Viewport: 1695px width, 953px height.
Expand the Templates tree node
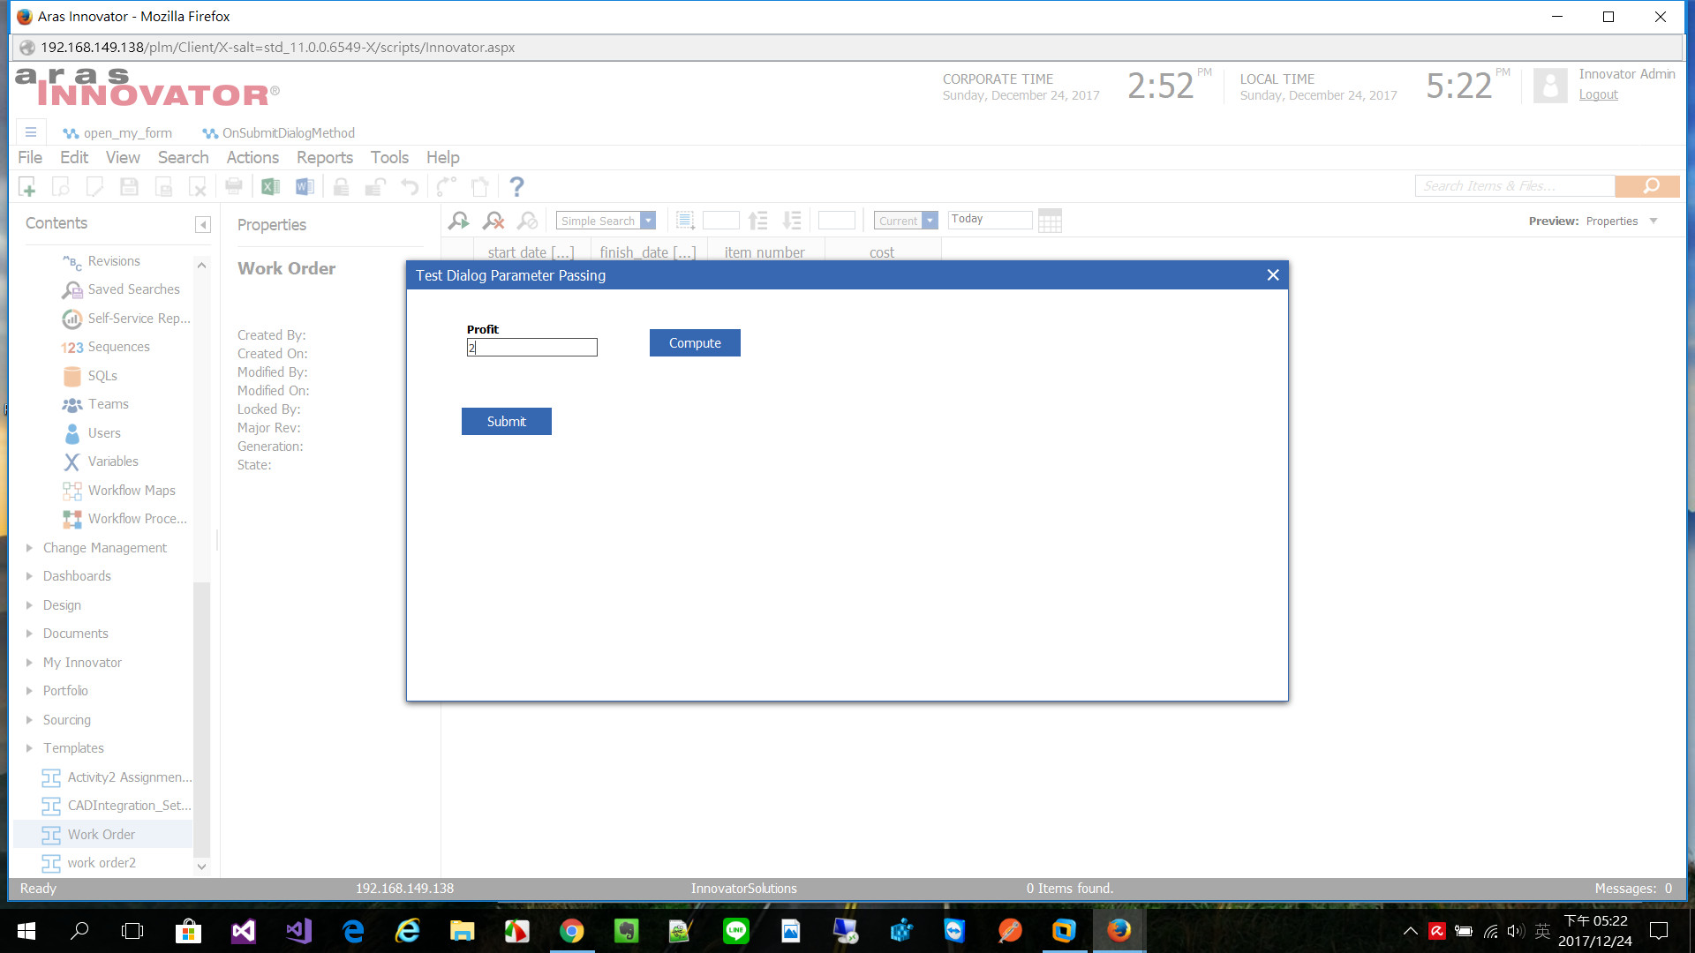click(x=29, y=748)
